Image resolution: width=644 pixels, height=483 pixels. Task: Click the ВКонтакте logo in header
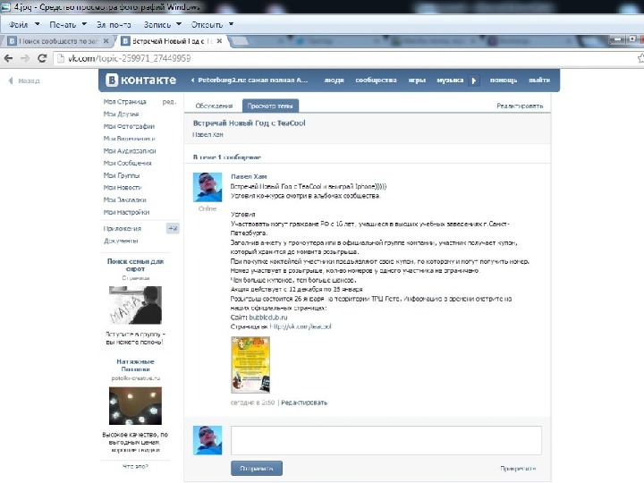pyautogui.click(x=141, y=80)
